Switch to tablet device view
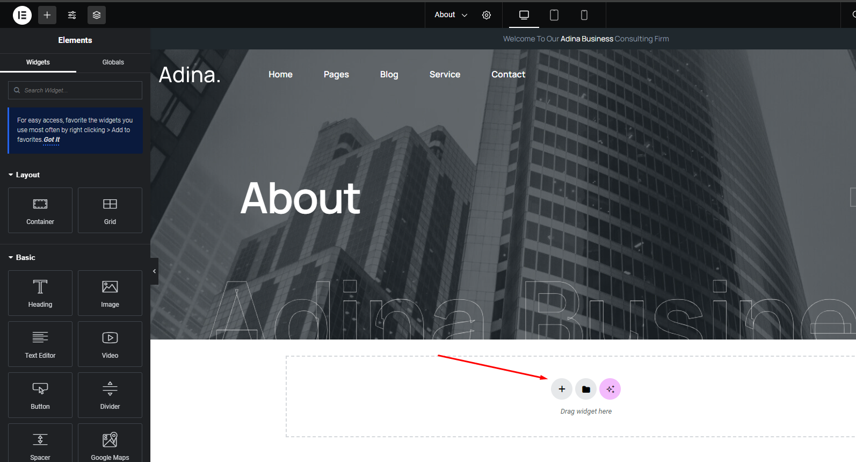This screenshot has height=462, width=856. (554, 15)
